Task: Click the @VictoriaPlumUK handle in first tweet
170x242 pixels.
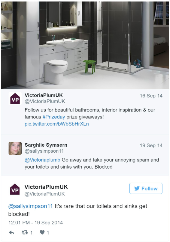Action: click(45, 101)
